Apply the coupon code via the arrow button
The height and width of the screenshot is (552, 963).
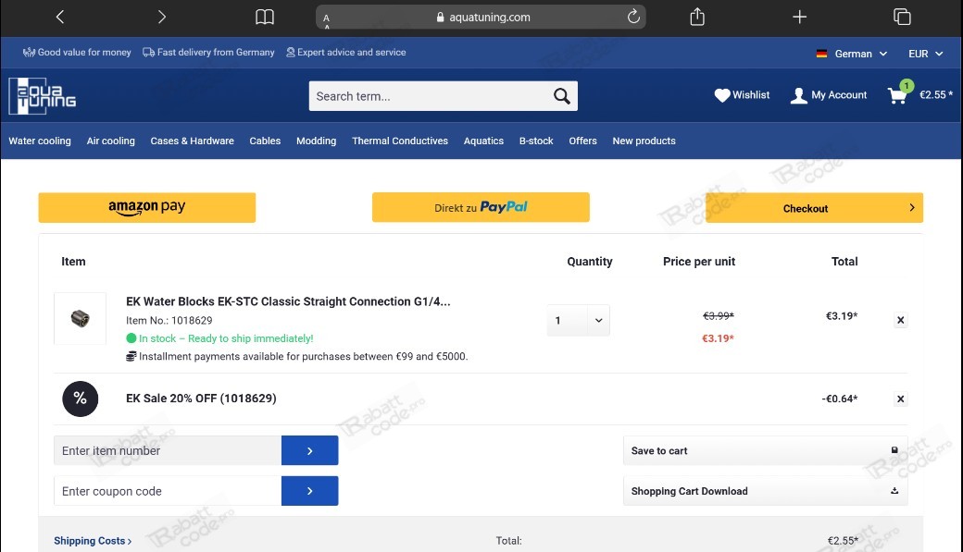(x=309, y=491)
